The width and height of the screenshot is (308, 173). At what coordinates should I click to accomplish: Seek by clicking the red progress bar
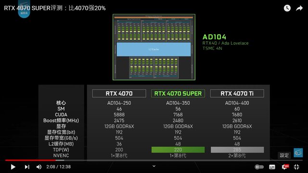30,160
